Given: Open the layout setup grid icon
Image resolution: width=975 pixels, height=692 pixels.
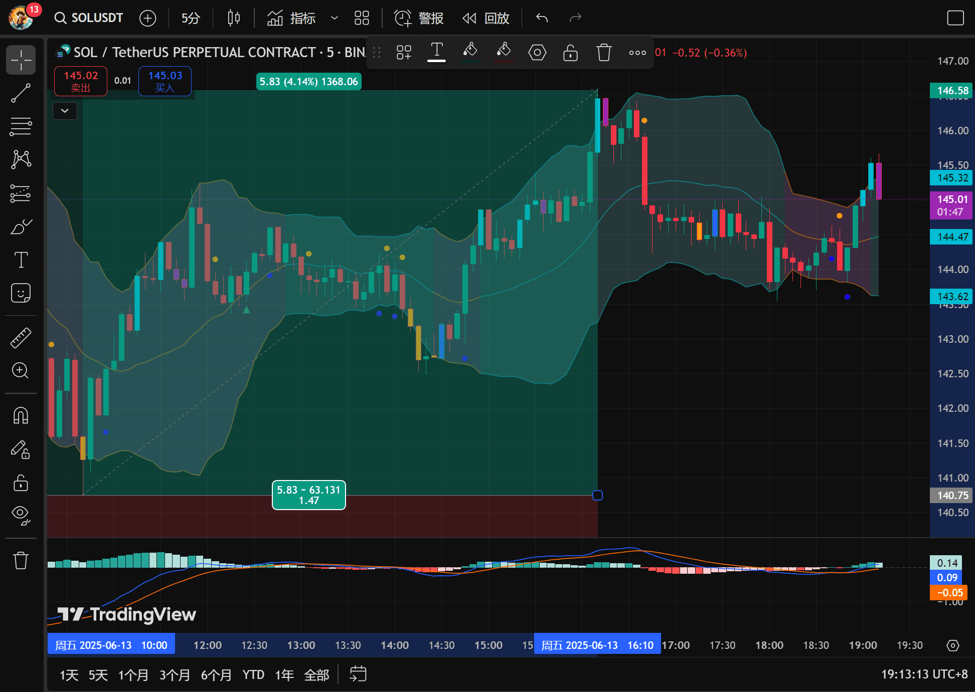Looking at the screenshot, I should pyautogui.click(x=362, y=18).
